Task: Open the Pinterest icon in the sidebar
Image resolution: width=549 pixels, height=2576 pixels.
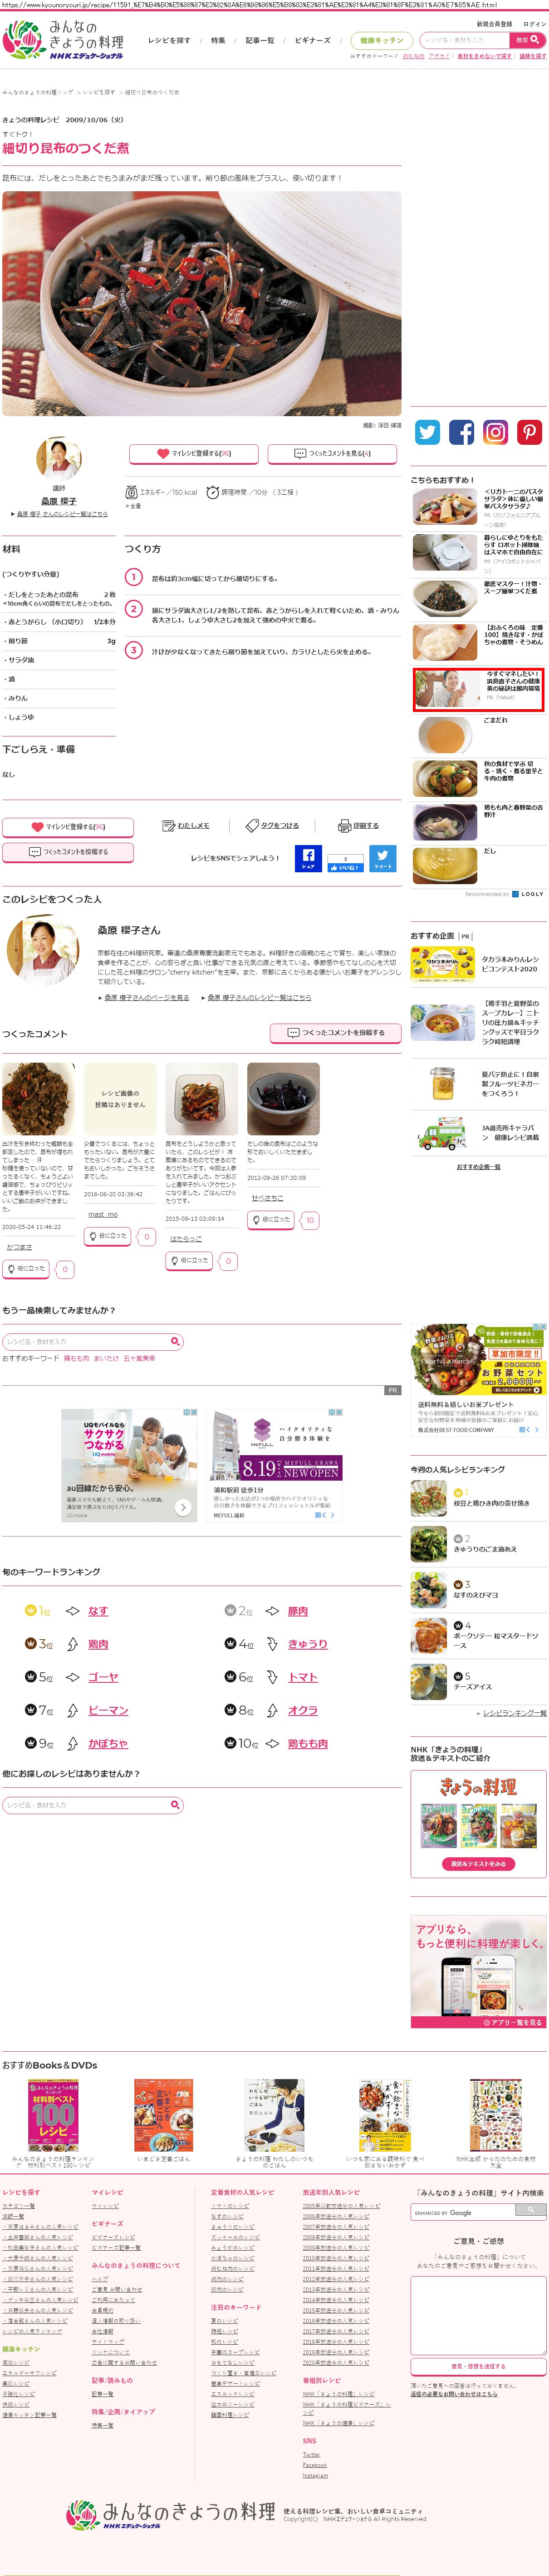Action: (x=529, y=432)
